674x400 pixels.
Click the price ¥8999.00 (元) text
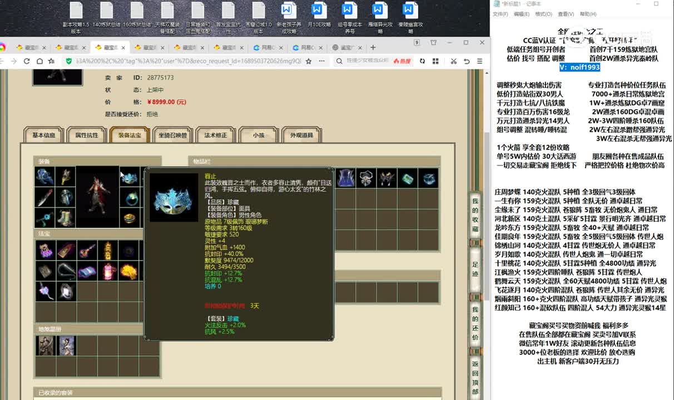tap(167, 102)
